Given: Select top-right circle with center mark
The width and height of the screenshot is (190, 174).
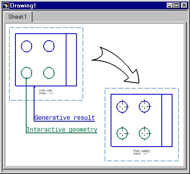Looking at the screenshot, I should 145,106.
